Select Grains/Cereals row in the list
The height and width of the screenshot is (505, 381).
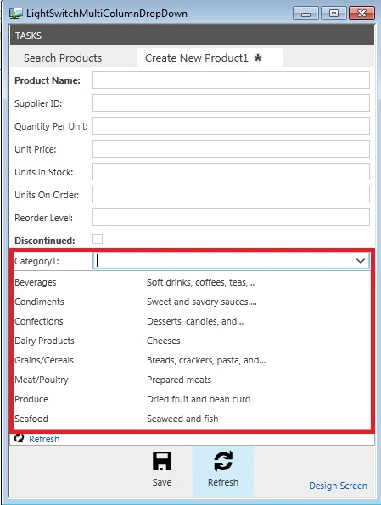(192, 360)
